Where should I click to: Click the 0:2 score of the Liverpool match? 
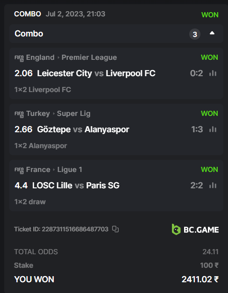click(196, 73)
